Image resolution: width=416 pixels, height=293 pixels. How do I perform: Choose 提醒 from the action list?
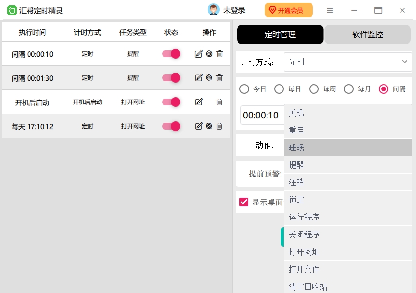pyautogui.click(x=348, y=165)
